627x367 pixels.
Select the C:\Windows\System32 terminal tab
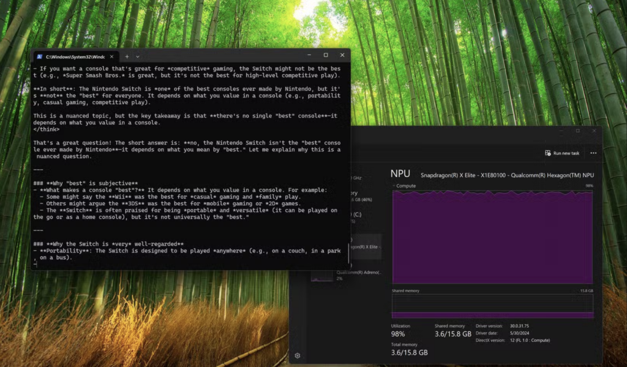point(73,56)
